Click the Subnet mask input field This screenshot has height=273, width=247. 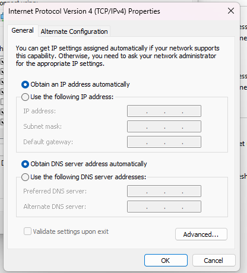pos(164,126)
